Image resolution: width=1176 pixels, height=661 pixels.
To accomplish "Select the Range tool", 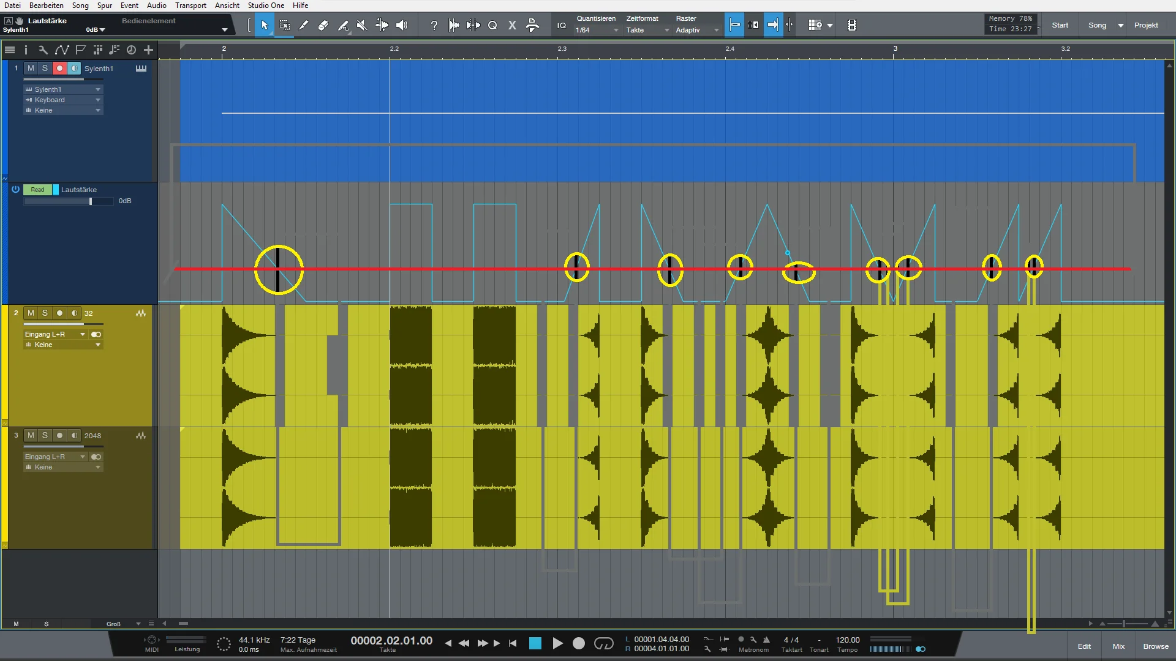I will 285,25.
